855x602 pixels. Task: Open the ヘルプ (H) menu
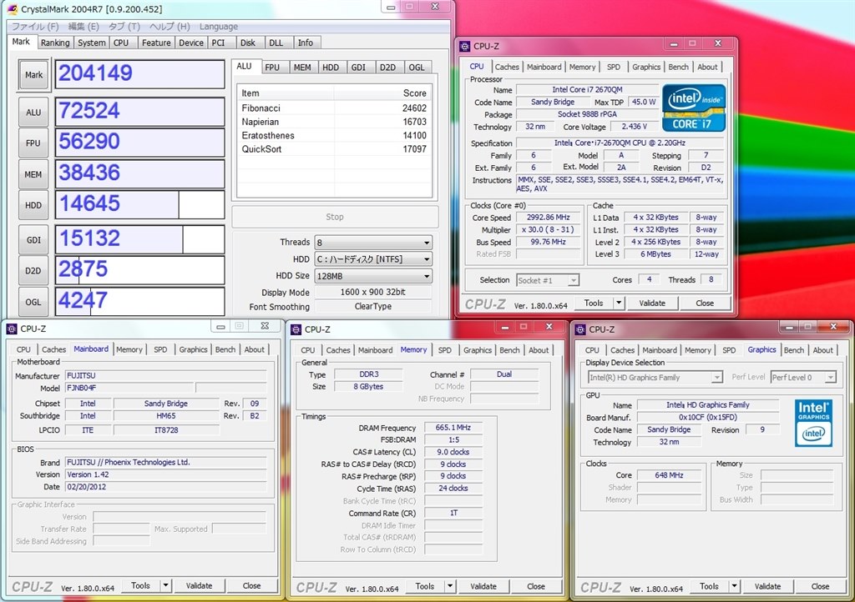(169, 26)
